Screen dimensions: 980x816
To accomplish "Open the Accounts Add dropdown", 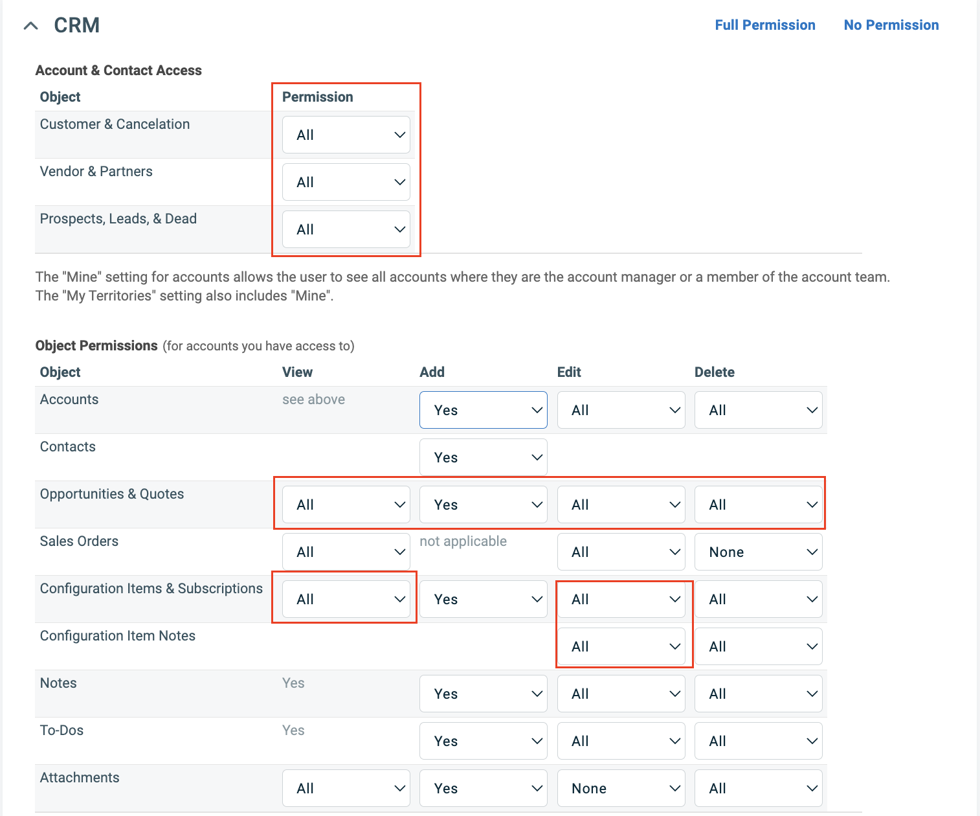I will (483, 409).
